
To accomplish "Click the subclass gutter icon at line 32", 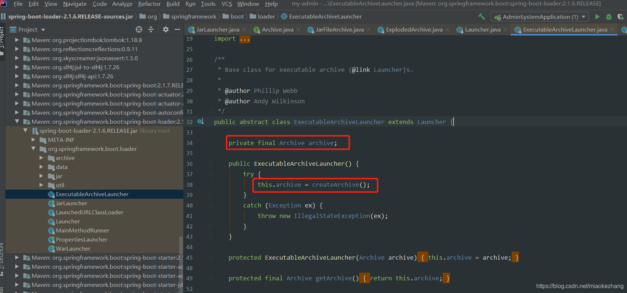I will click(x=200, y=121).
